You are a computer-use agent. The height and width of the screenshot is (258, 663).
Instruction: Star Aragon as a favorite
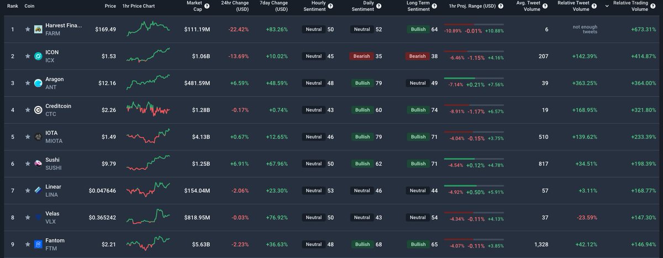tap(27, 83)
